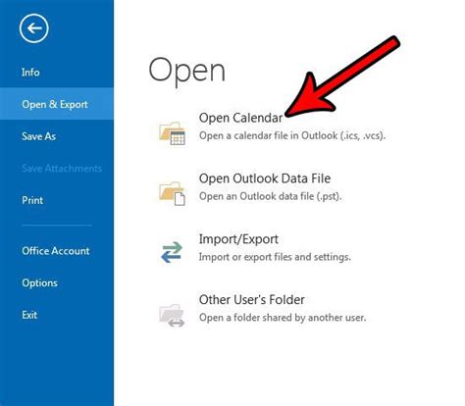
Task: Click 'Open an Outlook data file (.pst).' text
Action: click(271, 196)
